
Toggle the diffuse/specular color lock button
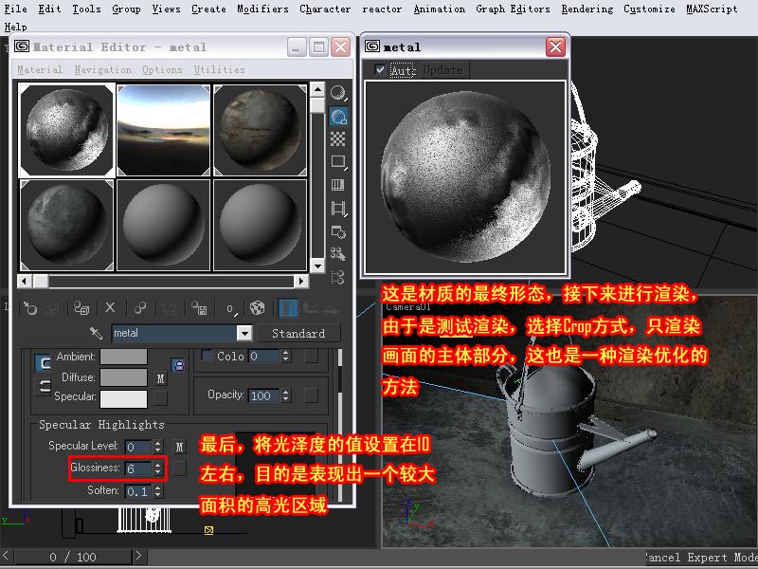(45, 386)
